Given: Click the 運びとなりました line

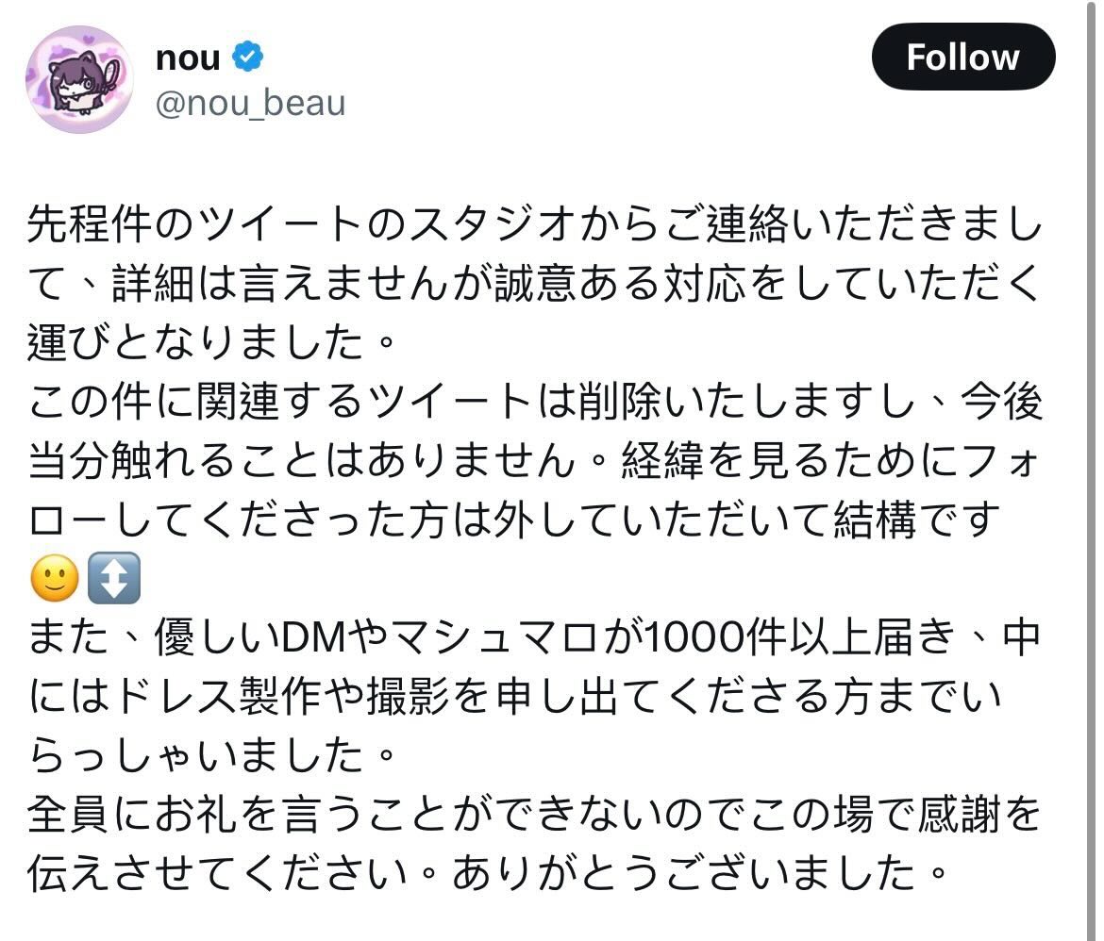Looking at the screenshot, I should [x=211, y=343].
